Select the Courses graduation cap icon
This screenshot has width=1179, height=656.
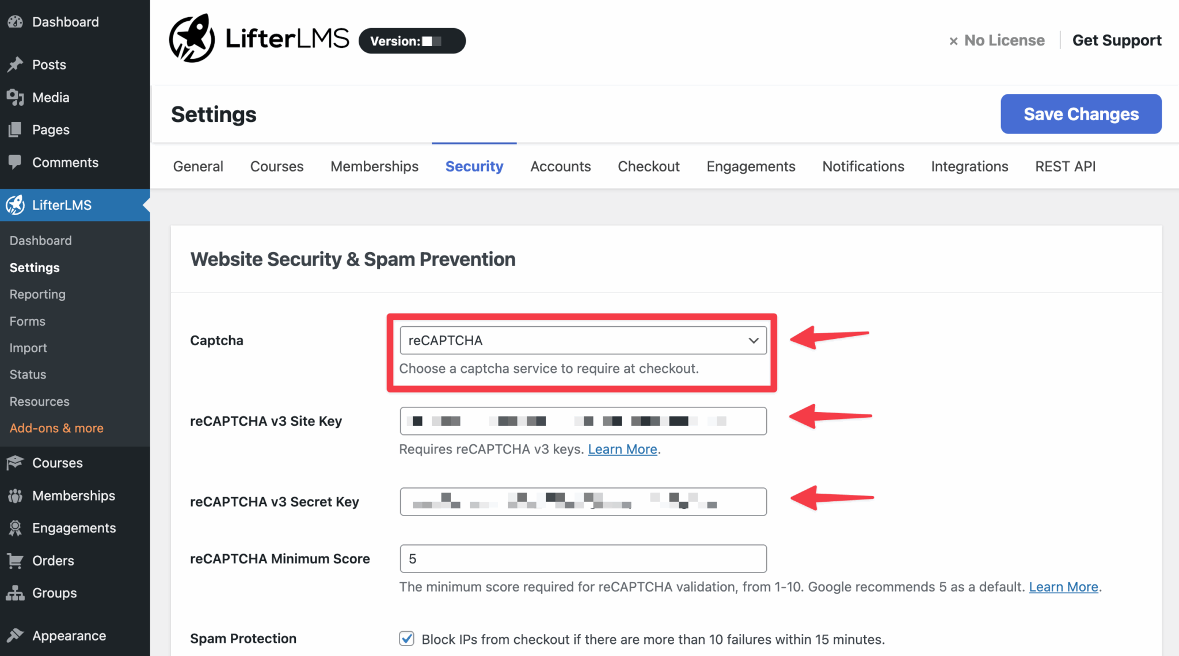click(x=15, y=463)
